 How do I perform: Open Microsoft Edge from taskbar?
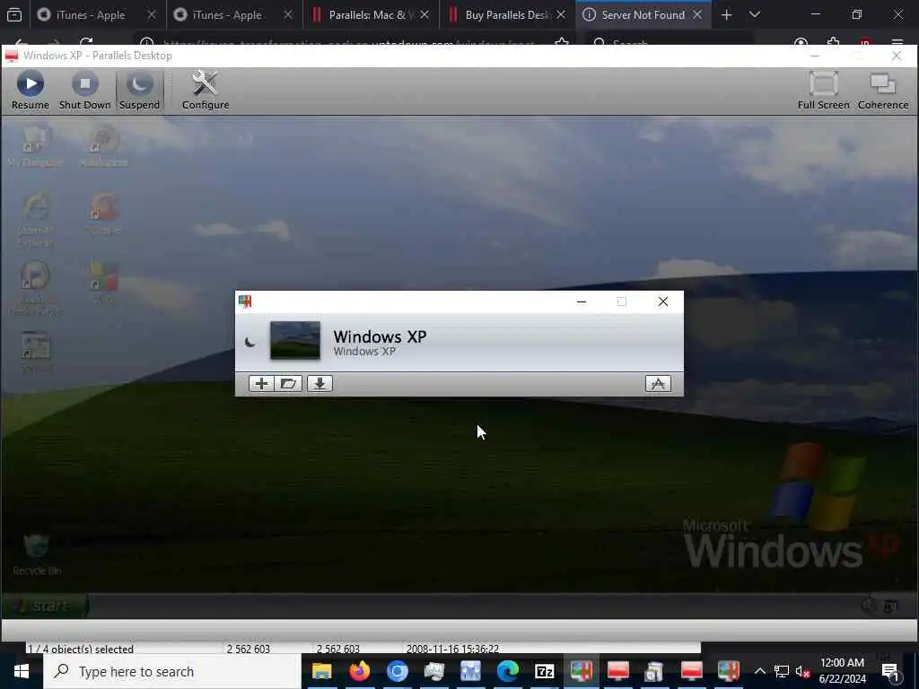tap(508, 671)
